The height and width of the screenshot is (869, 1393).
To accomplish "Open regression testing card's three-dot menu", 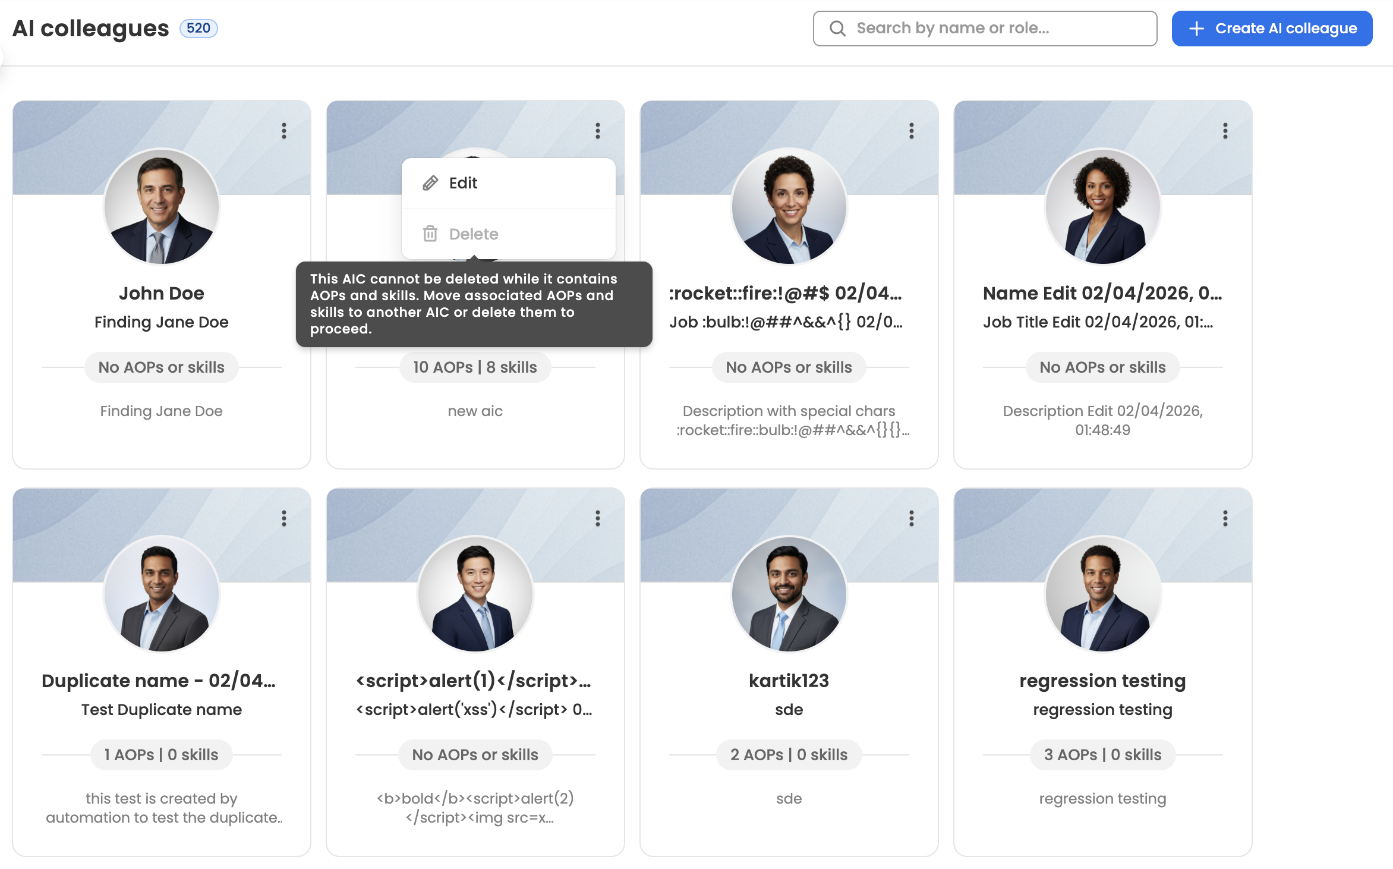I will point(1225,518).
